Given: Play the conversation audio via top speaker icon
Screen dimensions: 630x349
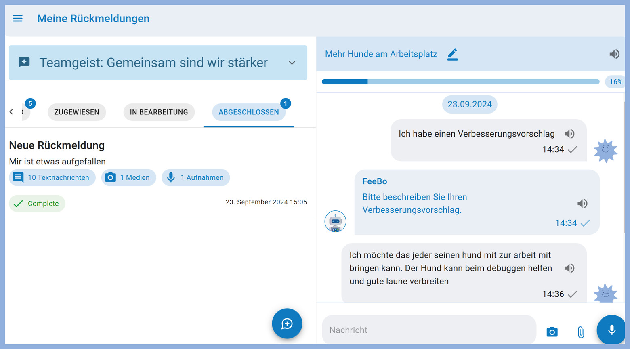Looking at the screenshot, I should [x=614, y=54].
